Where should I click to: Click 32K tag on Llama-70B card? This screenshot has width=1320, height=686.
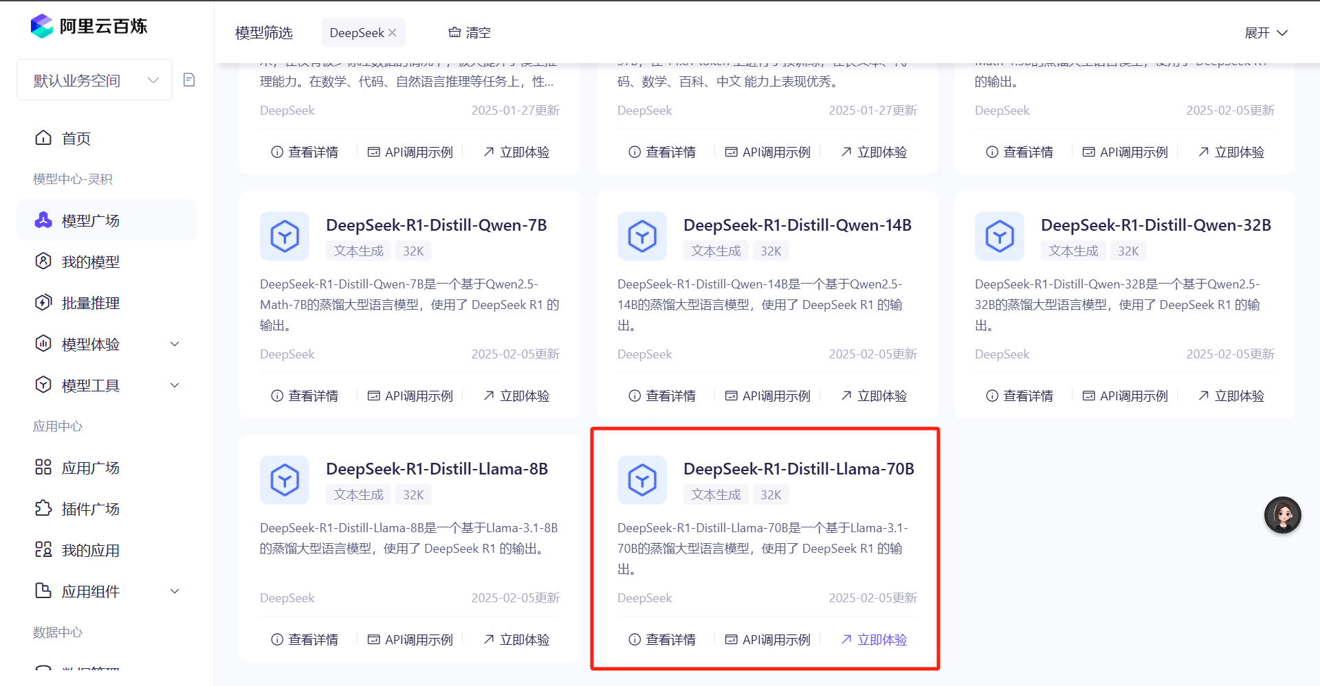pos(771,495)
